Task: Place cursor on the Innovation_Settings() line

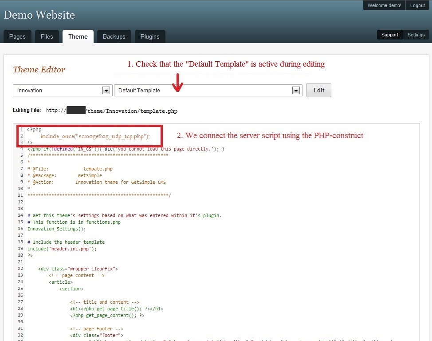Action: [x=56, y=229]
